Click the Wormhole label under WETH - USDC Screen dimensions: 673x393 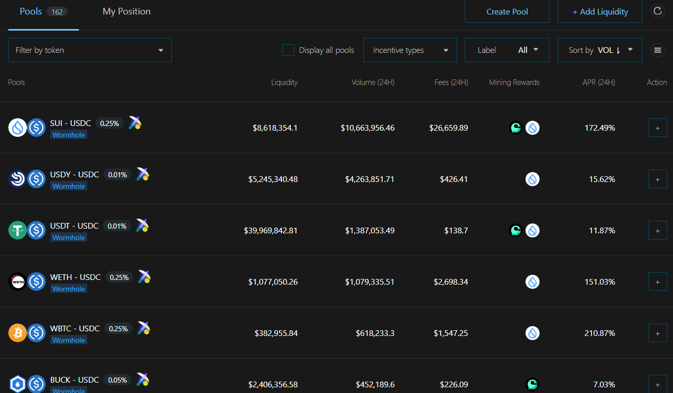[x=69, y=289]
